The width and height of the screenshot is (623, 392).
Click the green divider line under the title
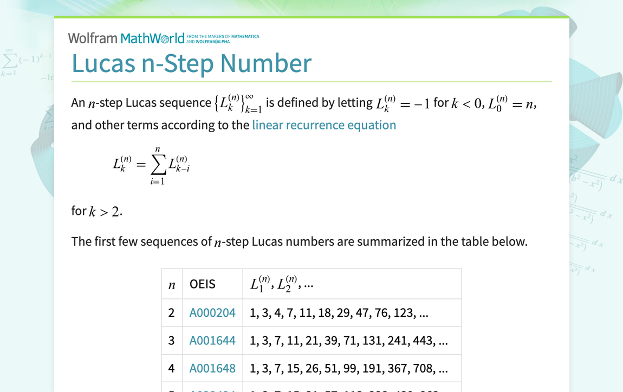[x=311, y=82]
